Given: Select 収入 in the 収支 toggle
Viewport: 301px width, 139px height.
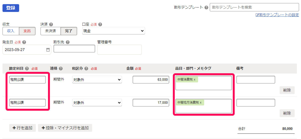Looking at the screenshot, I should click(11, 31).
